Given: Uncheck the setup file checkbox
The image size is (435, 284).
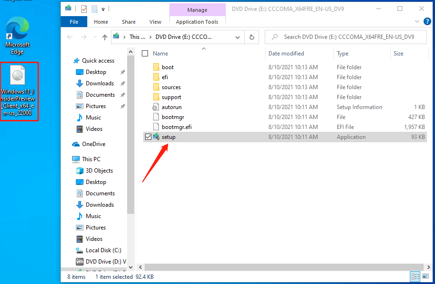Looking at the screenshot, I should [148, 137].
